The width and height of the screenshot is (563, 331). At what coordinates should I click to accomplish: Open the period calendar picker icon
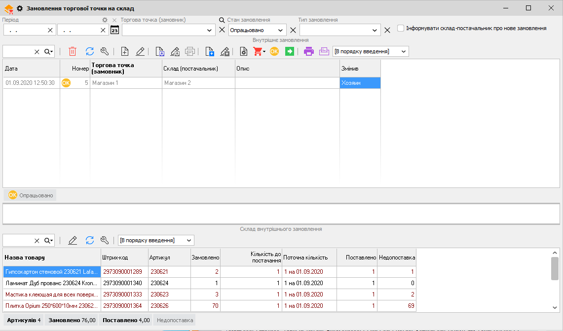(x=114, y=30)
